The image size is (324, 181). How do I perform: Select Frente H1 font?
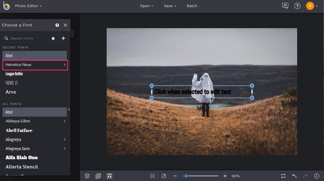35,83
